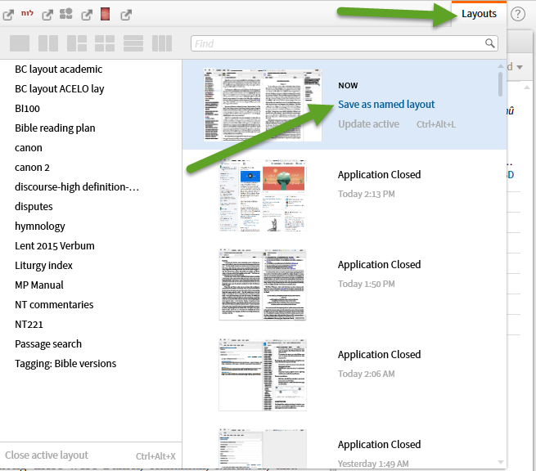This screenshot has height=471, width=536.
Task: Load Tagging: Bible versions layout
Action: (x=65, y=364)
